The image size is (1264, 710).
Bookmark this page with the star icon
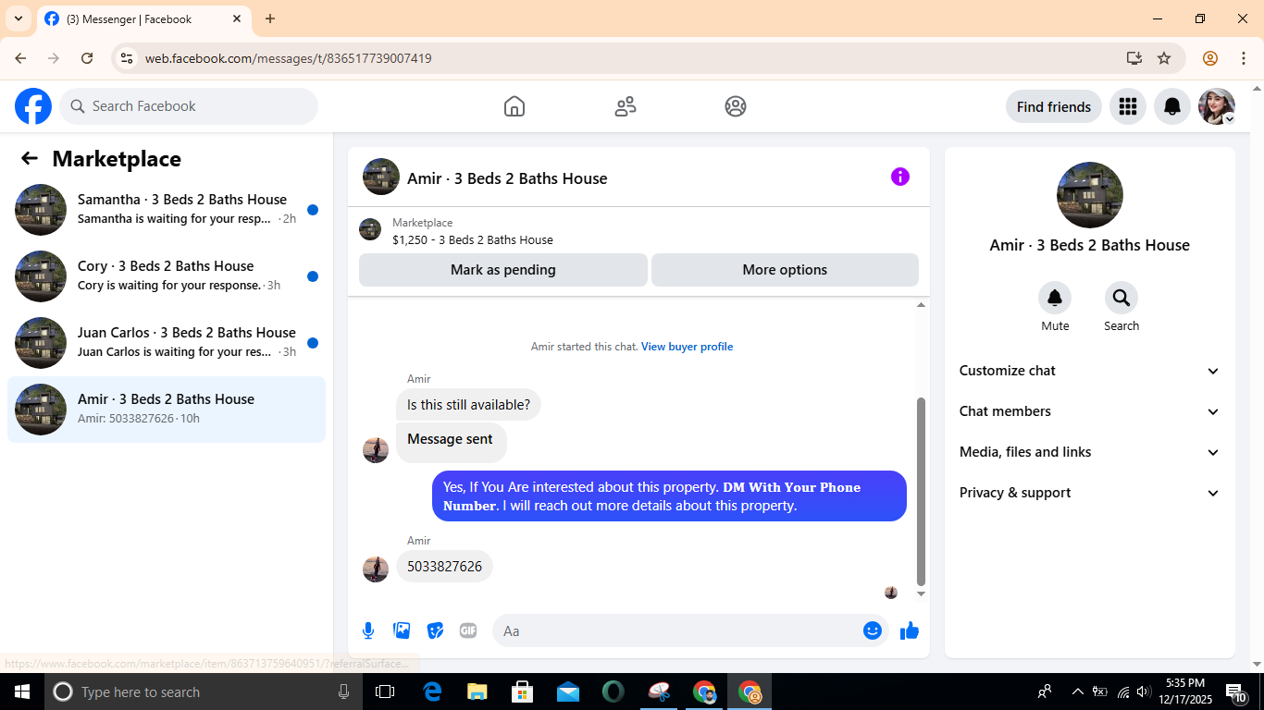pos(1164,58)
